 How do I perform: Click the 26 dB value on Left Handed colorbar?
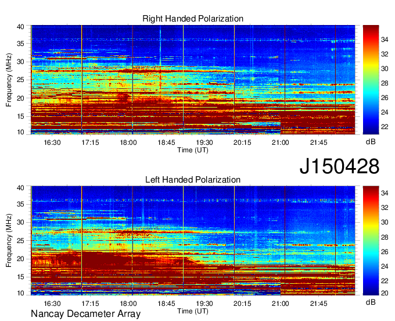[x=385, y=252]
